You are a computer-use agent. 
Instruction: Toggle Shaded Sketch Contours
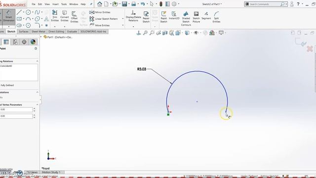[186, 19]
